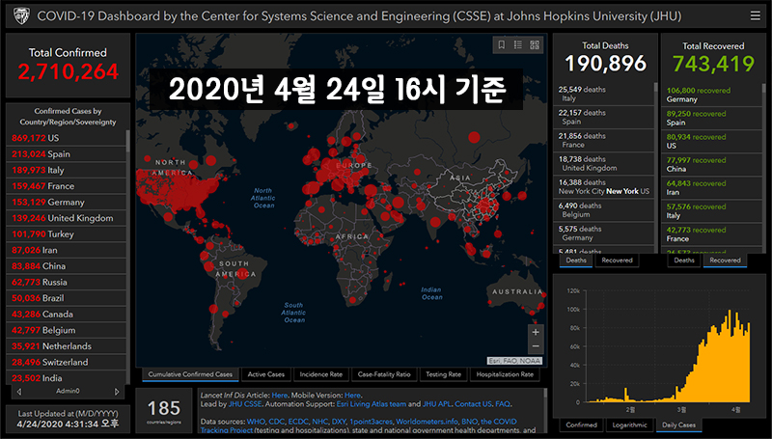Open Esri Living Atlas team link
This screenshot has height=439, width=772.
372,404
